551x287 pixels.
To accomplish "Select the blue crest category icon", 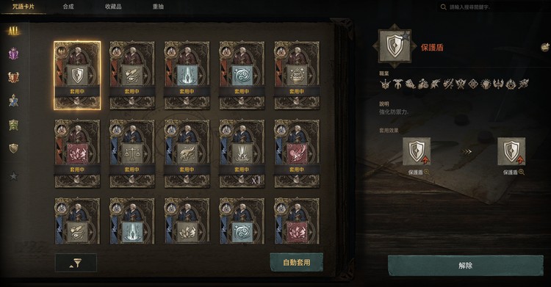I will click(13, 101).
